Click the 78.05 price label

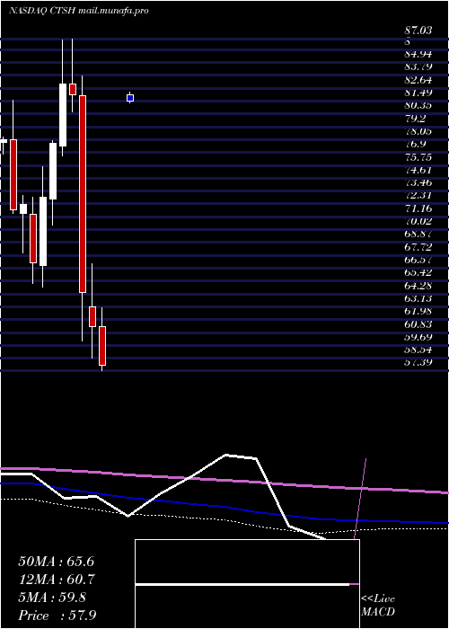click(x=418, y=131)
